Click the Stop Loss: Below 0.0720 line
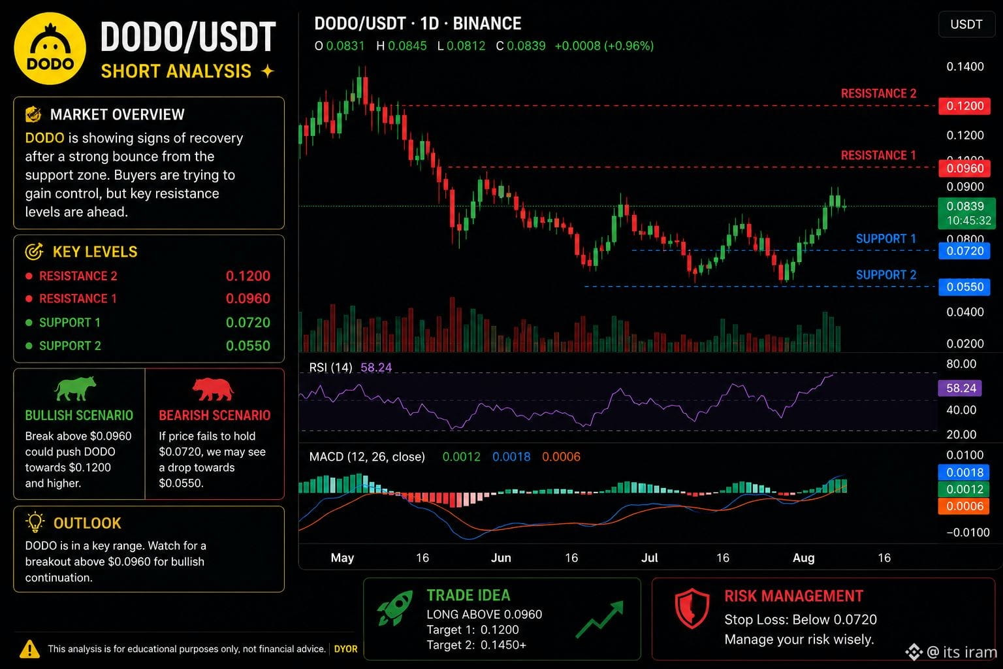The image size is (1003, 669). point(801,619)
